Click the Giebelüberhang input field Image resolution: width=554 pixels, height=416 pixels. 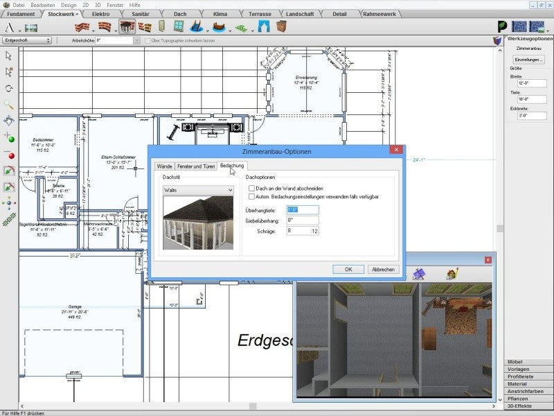click(x=303, y=220)
